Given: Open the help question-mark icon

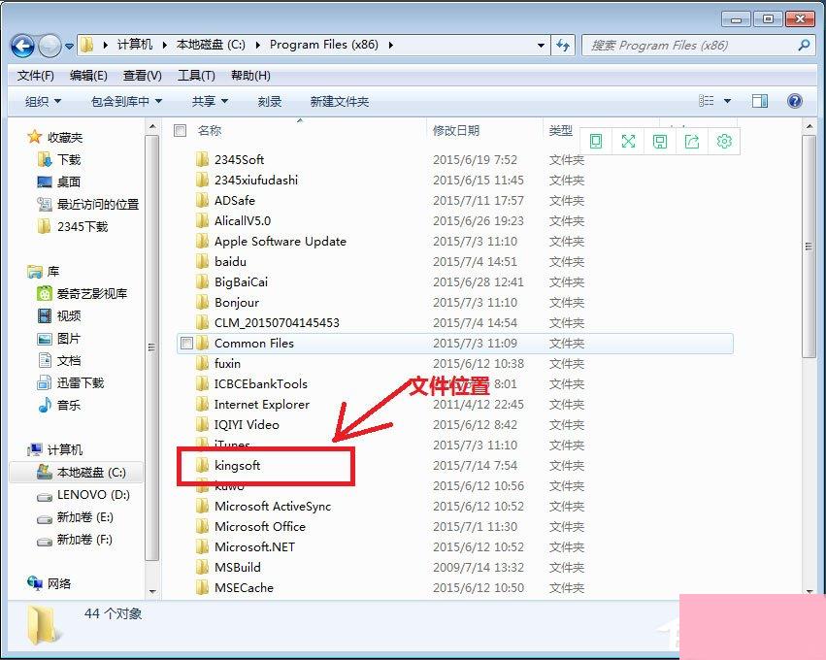Looking at the screenshot, I should (x=795, y=101).
